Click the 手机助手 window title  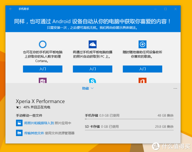pos(24,9)
